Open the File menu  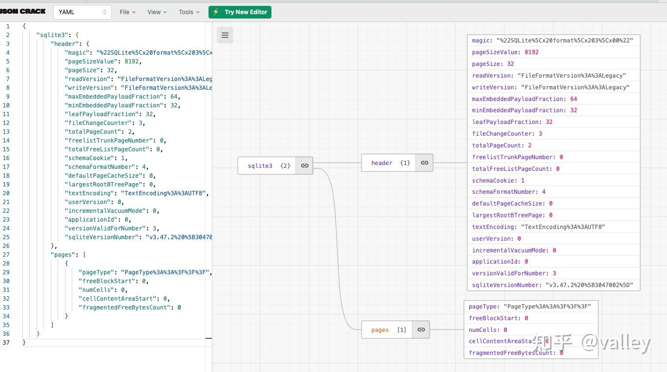coord(127,12)
